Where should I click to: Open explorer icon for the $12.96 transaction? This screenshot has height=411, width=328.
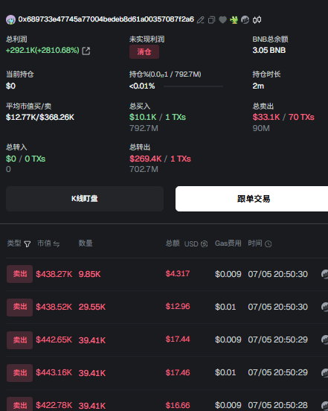pos(324,307)
